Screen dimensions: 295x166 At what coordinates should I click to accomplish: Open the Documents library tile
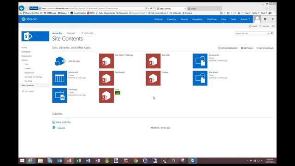[x=200, y=61]
